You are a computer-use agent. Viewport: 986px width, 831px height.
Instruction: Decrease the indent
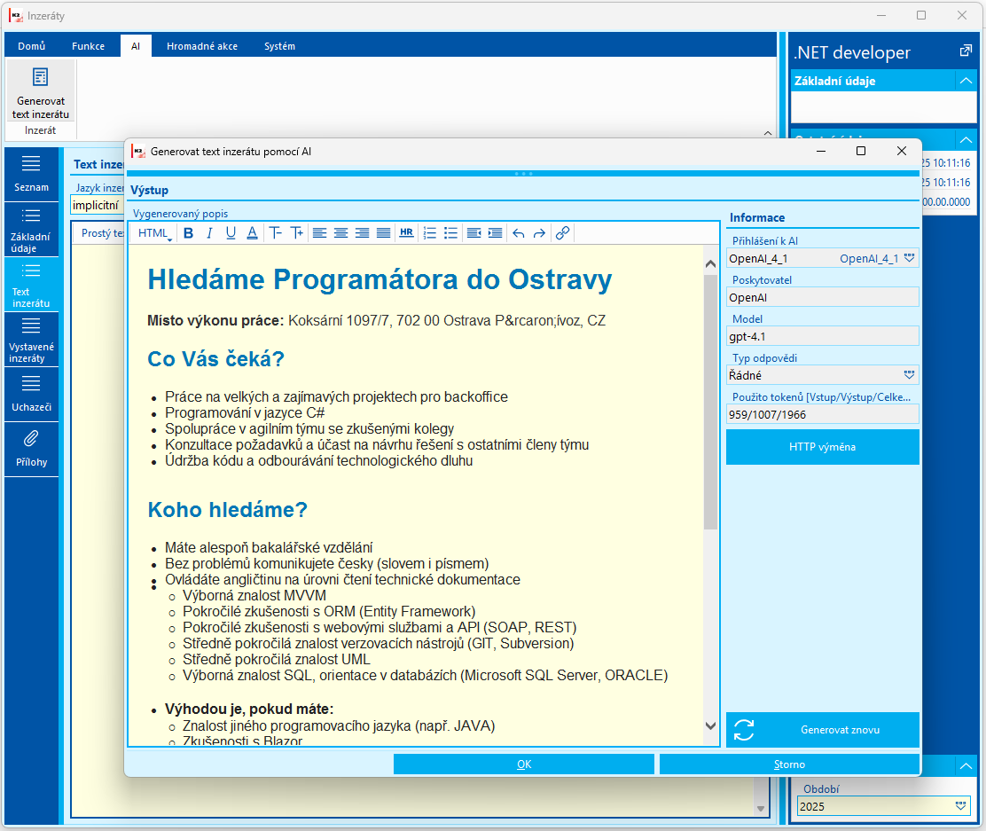pyautogui.click(x=474, y=233)
